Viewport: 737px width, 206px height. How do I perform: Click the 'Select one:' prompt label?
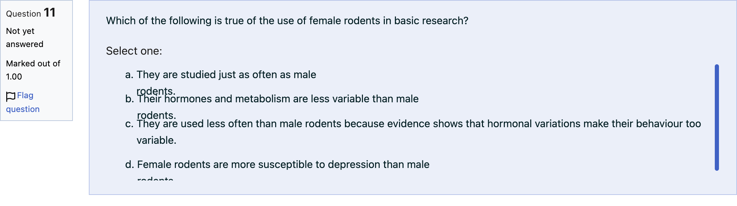tap(134, 51)
